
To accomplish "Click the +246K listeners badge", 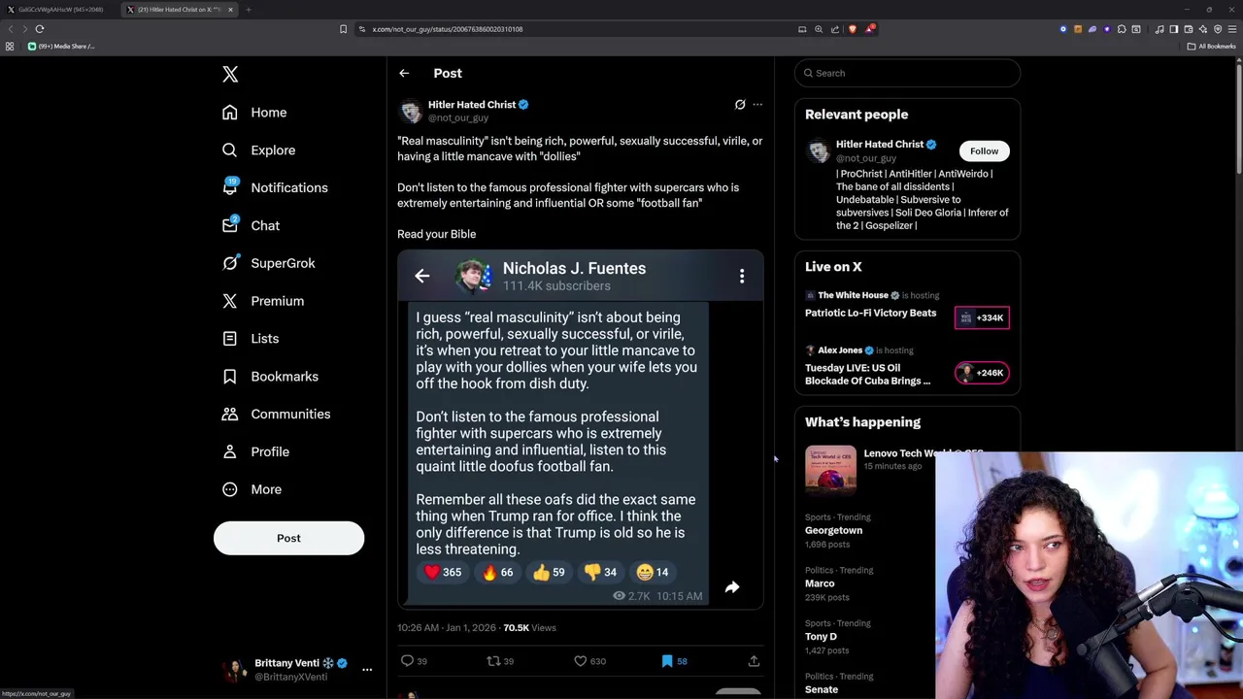I will (982, 373).
